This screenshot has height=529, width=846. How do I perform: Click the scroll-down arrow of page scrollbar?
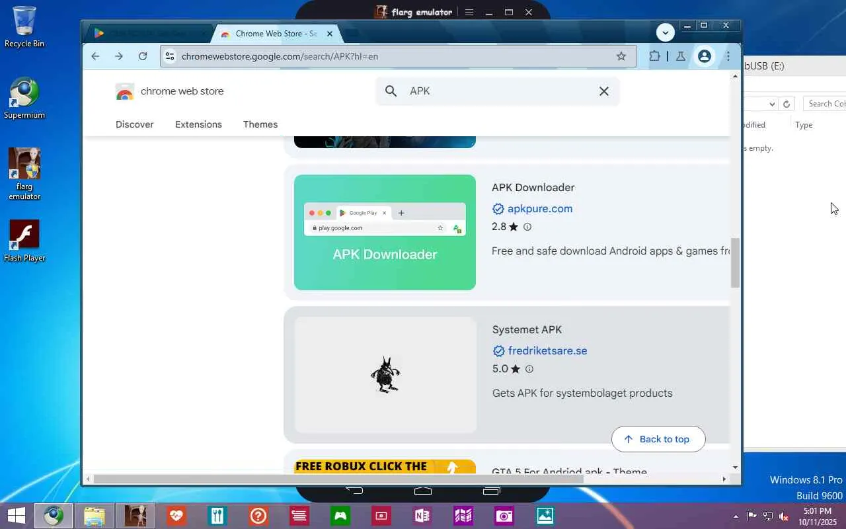coord(735,468)
